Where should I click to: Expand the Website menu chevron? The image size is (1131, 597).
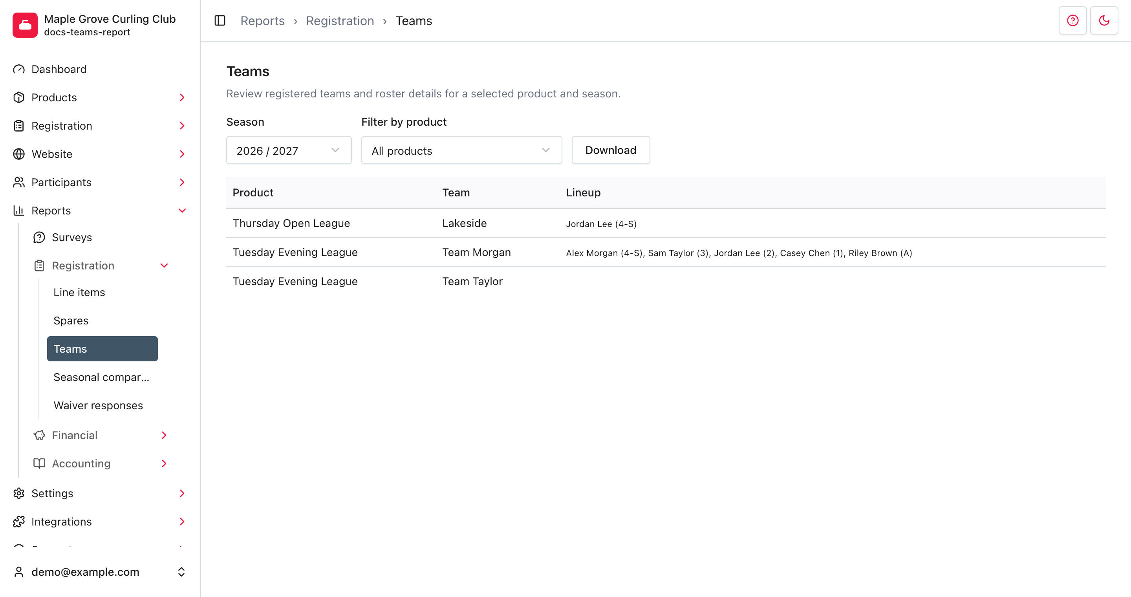pyautogui.click(x=182, y=154)
